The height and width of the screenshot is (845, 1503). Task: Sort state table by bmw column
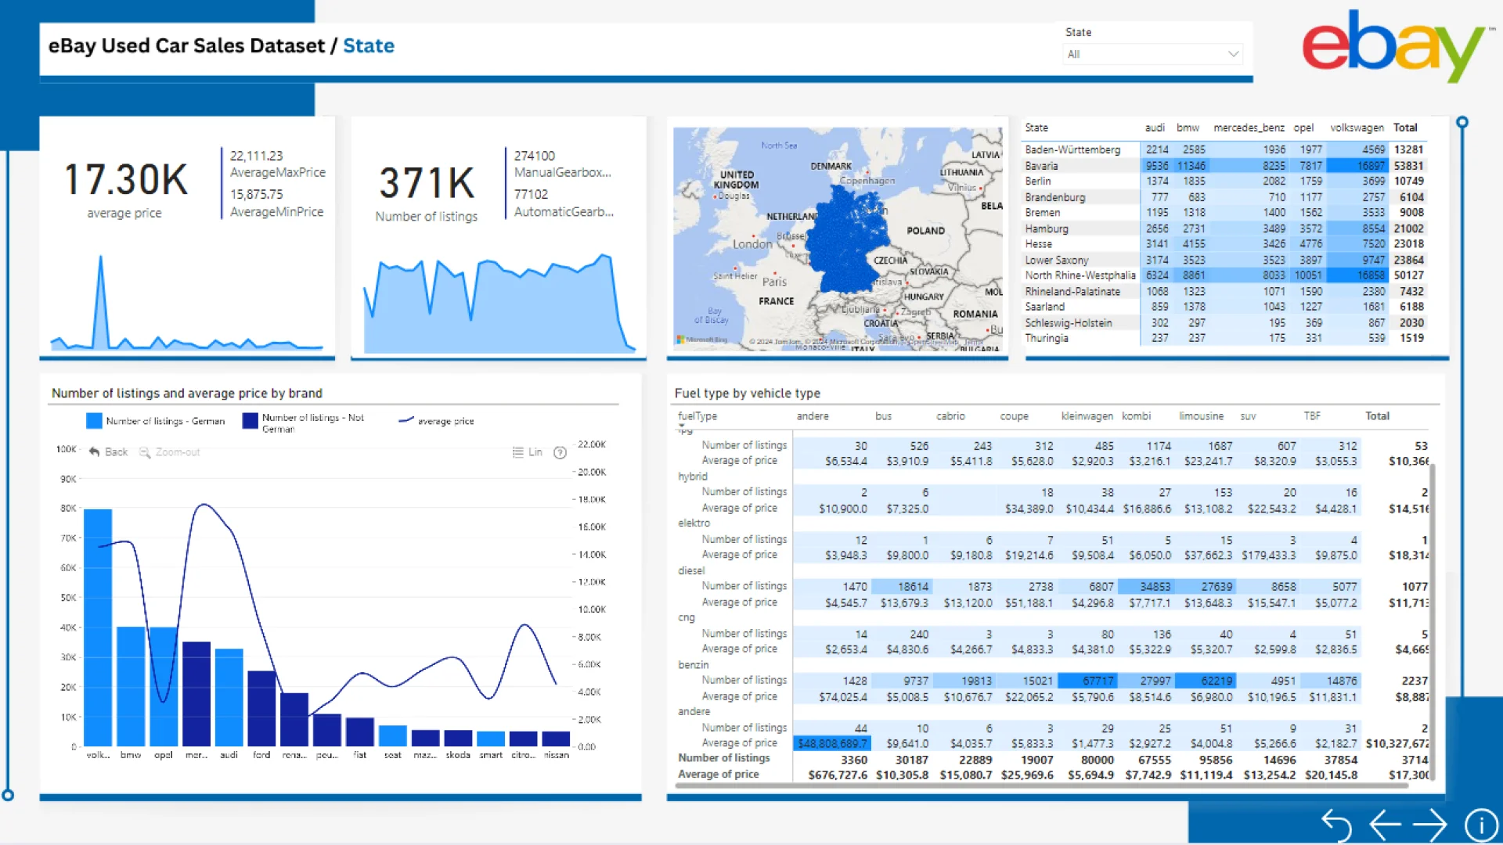click(1188, 128)
